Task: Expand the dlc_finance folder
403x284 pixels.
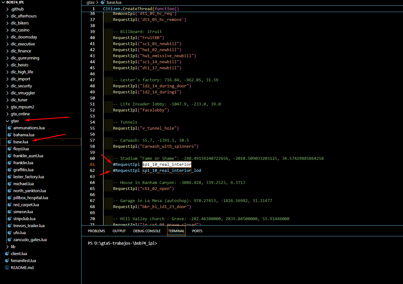Action: pos(7,51)
